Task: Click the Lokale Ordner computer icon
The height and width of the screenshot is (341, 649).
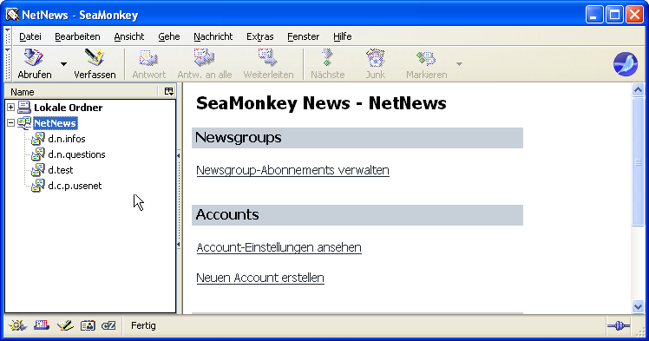Action: [x=24, y=108]
